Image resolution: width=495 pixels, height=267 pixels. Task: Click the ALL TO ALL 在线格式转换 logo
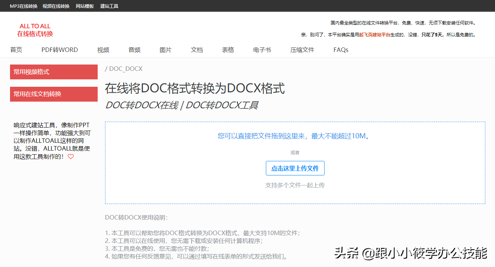(35, 30)
